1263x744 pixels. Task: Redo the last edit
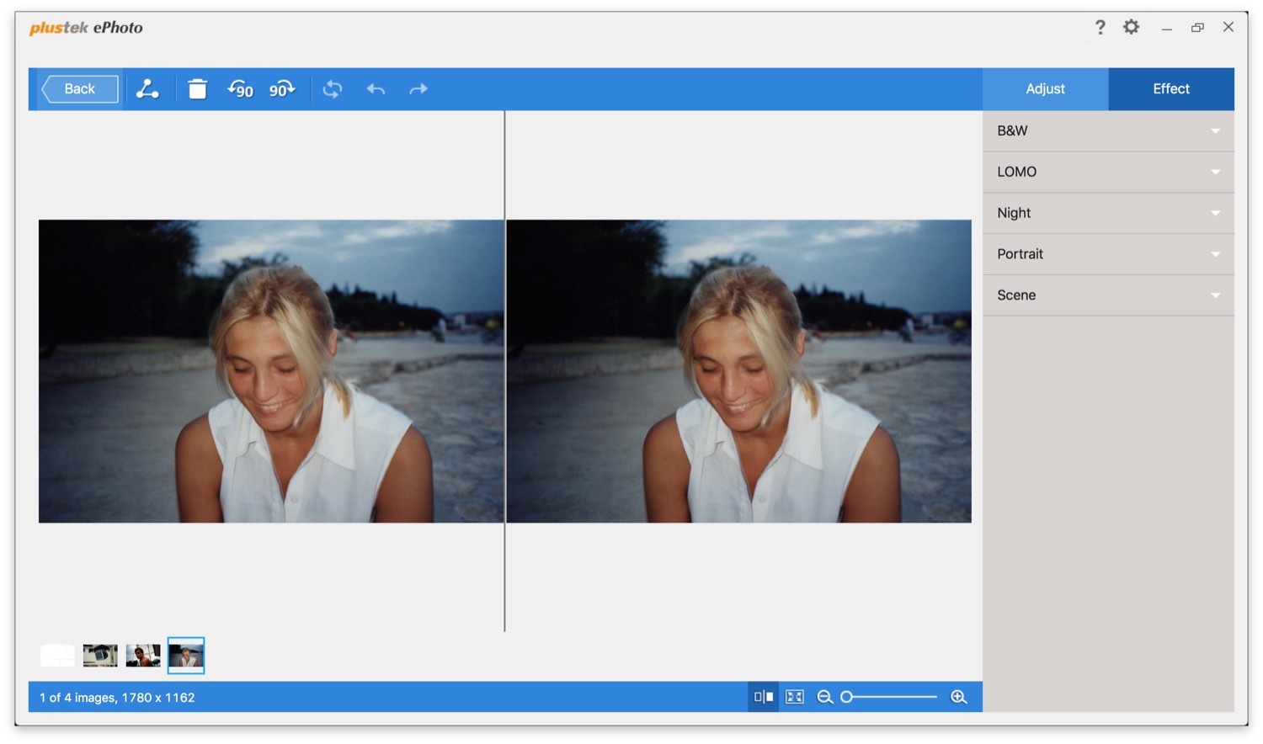pos(418,89)
